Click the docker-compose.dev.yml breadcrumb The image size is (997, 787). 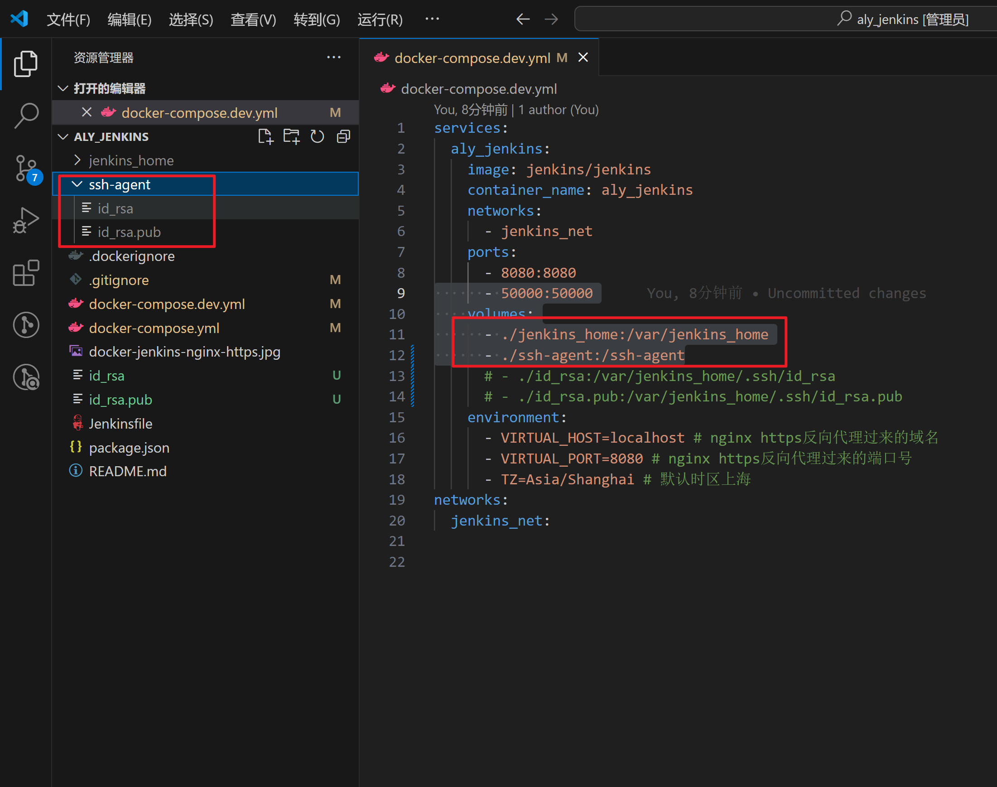pyautogui.click(x=479, y=89)
